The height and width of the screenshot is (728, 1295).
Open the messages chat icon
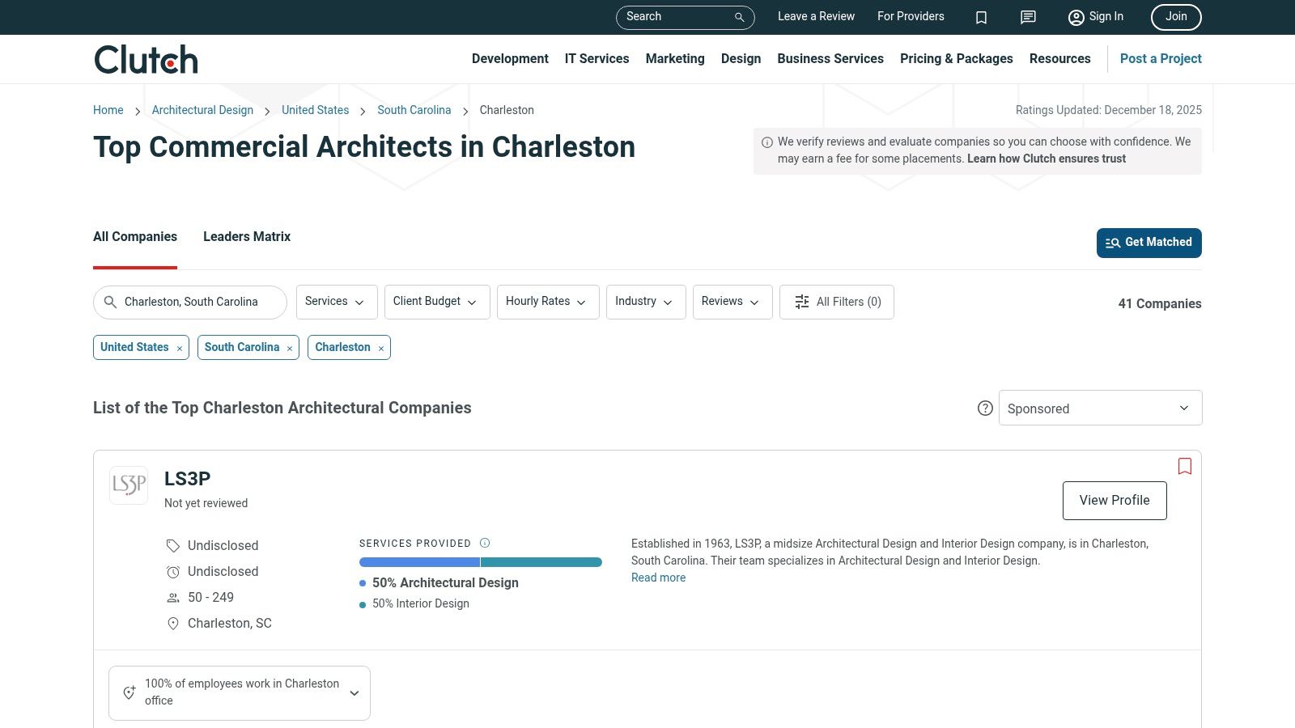click(x=1027, y=17)
